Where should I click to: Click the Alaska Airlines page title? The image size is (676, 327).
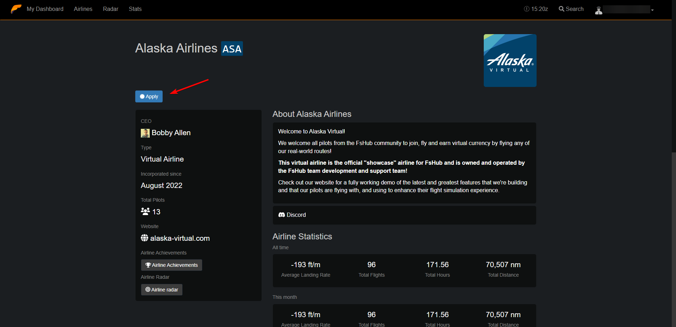click(x=176, y=48)
